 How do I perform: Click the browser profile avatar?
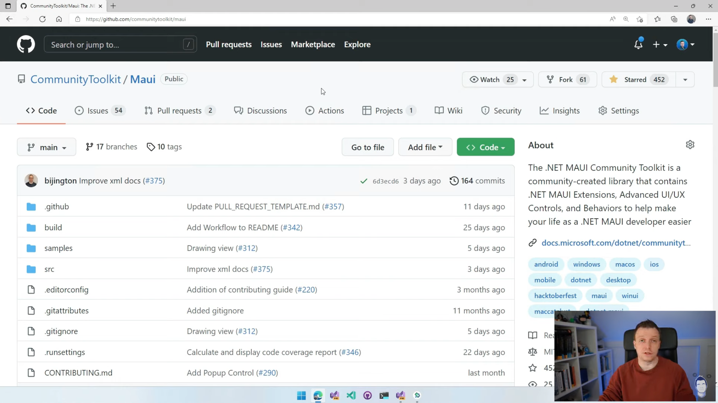[x=691, y=19]
